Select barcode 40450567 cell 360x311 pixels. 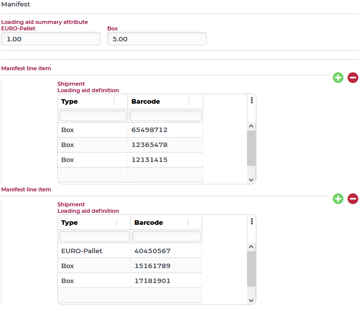[166, 251]
